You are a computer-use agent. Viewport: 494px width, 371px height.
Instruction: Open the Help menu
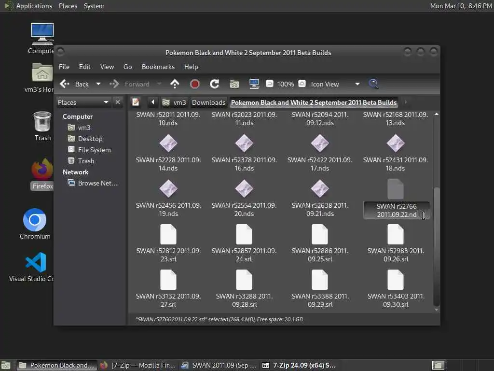(191, 67)
